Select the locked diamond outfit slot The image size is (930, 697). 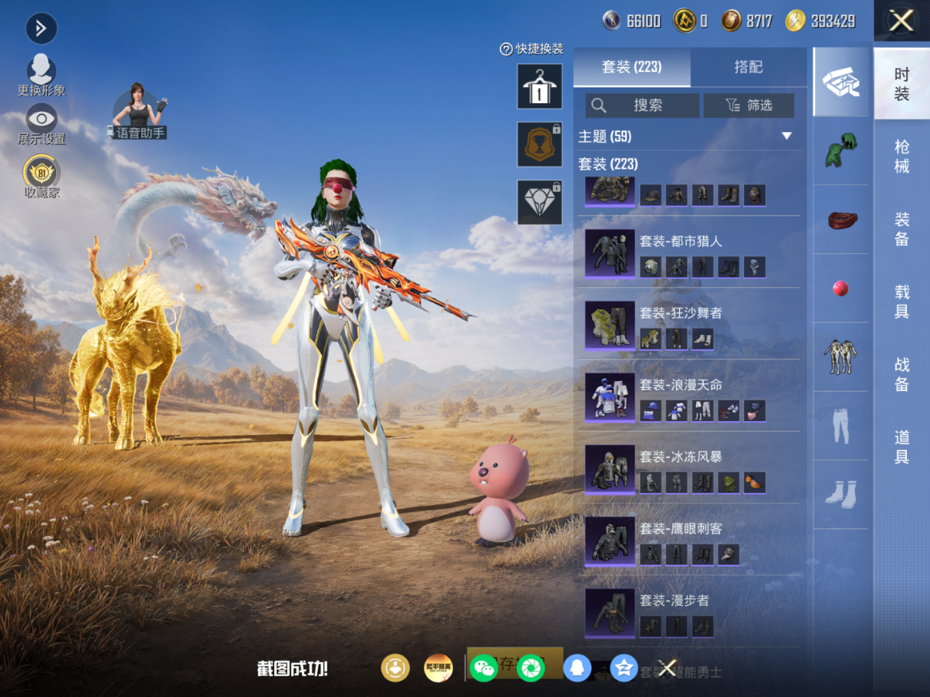(x=539, y=202)
